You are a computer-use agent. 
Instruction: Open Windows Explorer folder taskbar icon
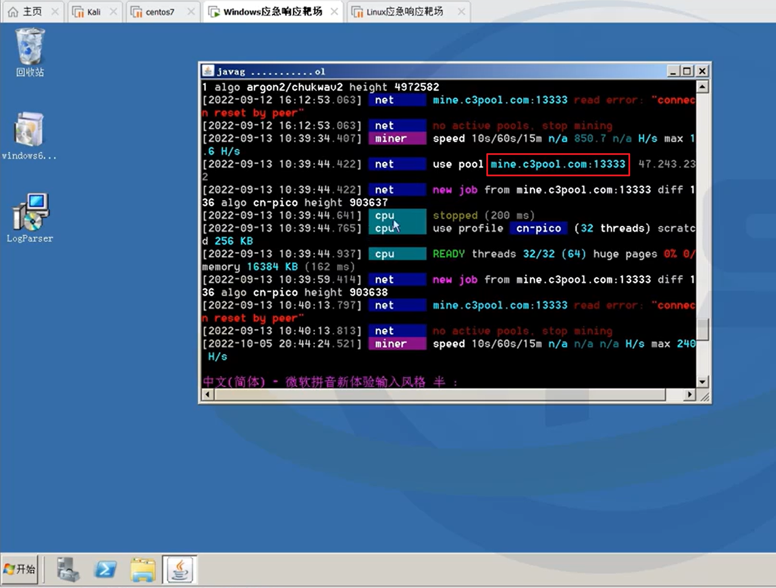coord(143,570)
